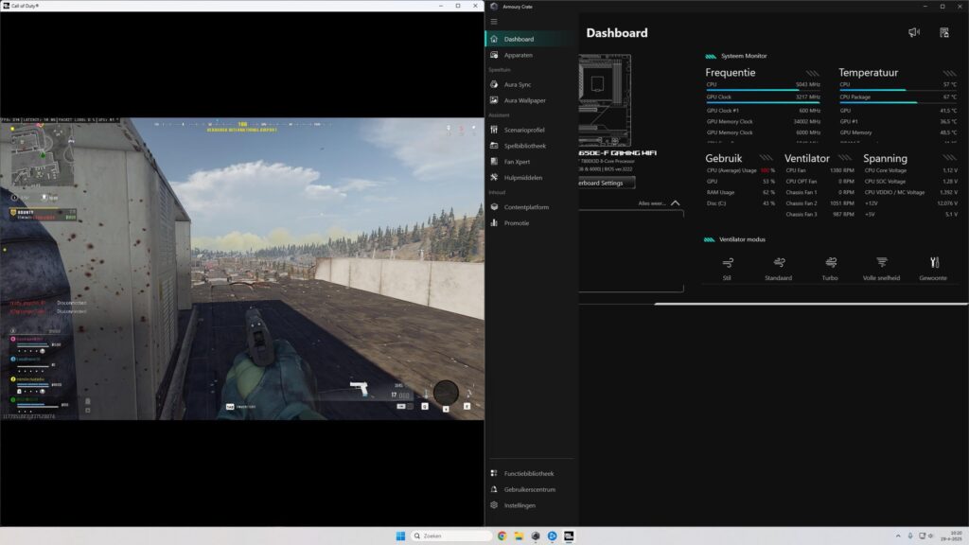The height and width of the screenshot is (545, 969).
Task: Click the 'Dashboard' page title
Action: click(617, 33)
